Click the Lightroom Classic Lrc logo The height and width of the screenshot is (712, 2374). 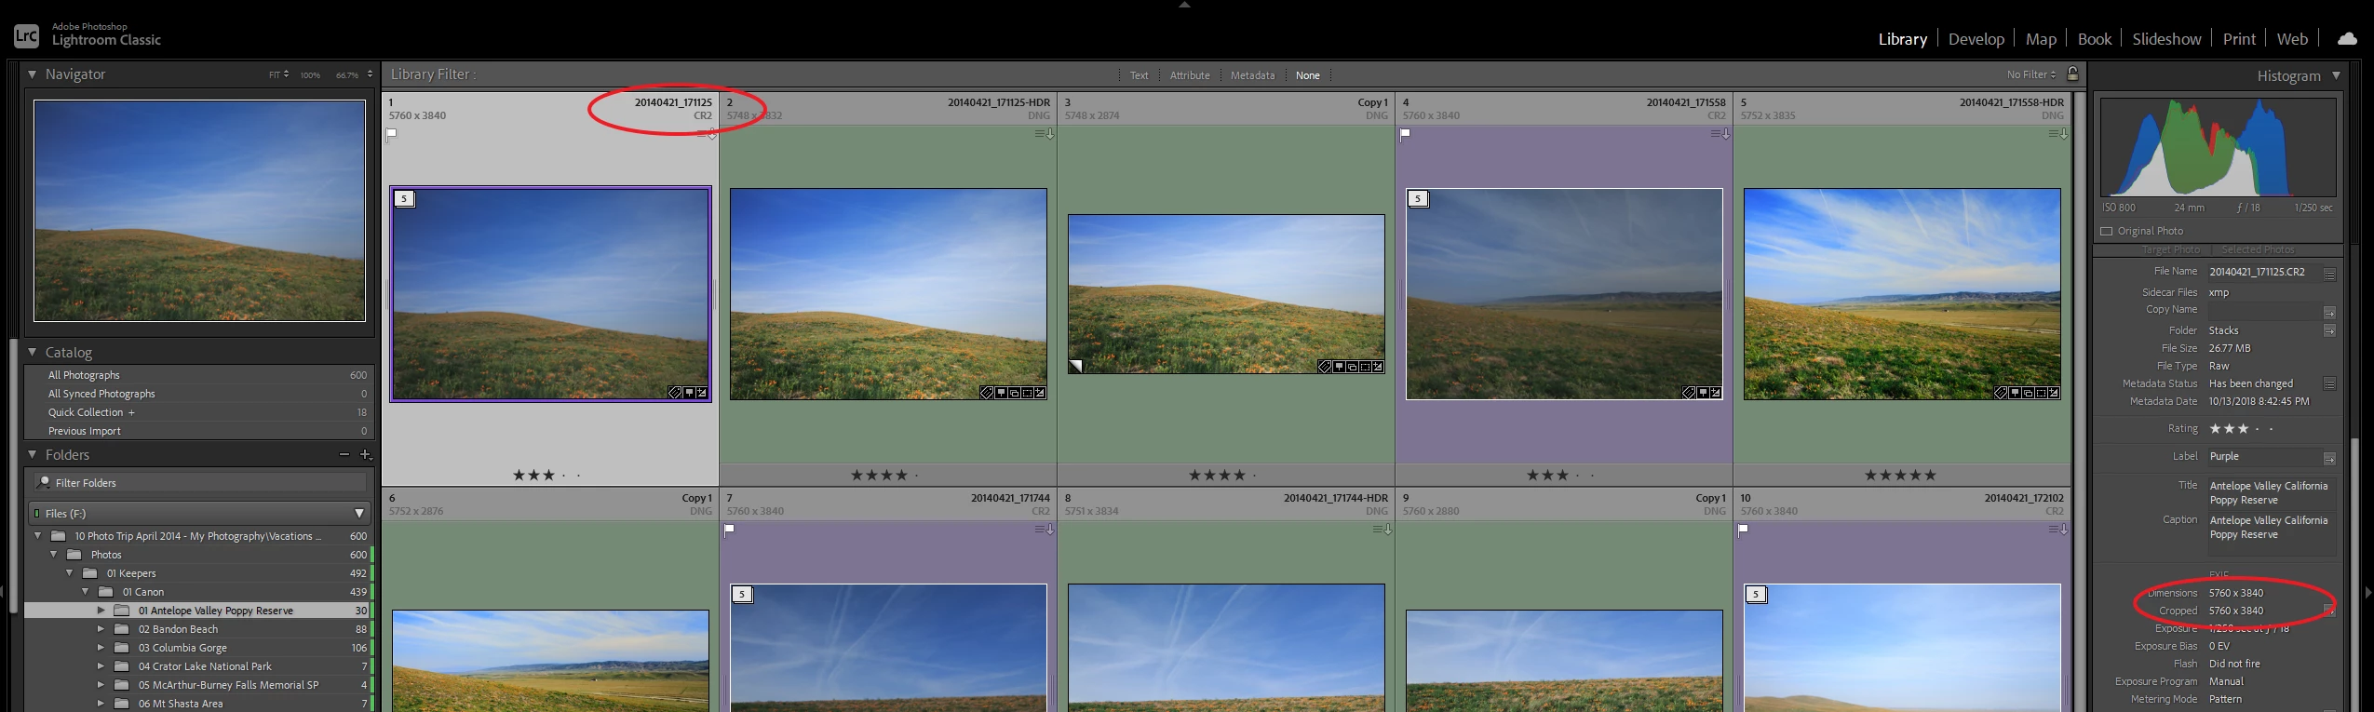coord(26,35)
